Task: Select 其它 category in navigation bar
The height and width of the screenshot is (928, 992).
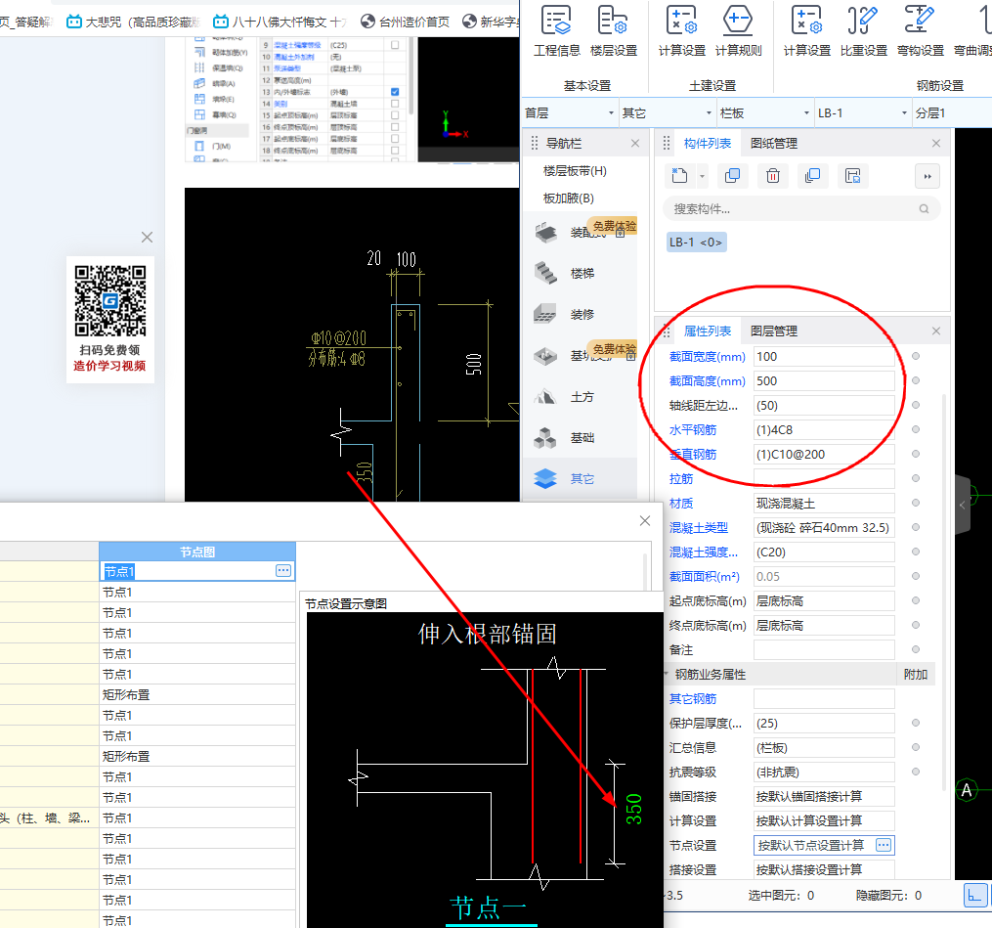Action: [582, 479]
